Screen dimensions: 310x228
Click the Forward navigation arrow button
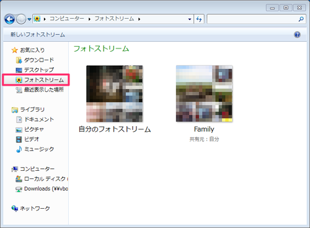click(x=21, y=19)
